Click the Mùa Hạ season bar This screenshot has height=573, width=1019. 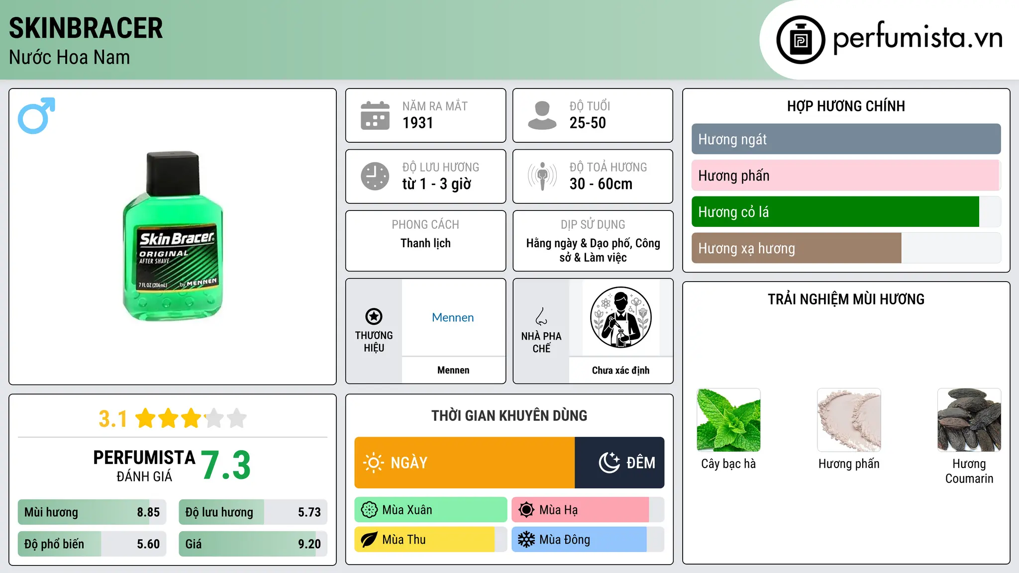tap(588, 510)
